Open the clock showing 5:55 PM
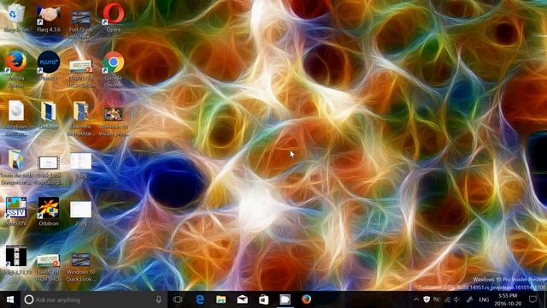Screen dimensions: 547x308 [x=508, y=299]
